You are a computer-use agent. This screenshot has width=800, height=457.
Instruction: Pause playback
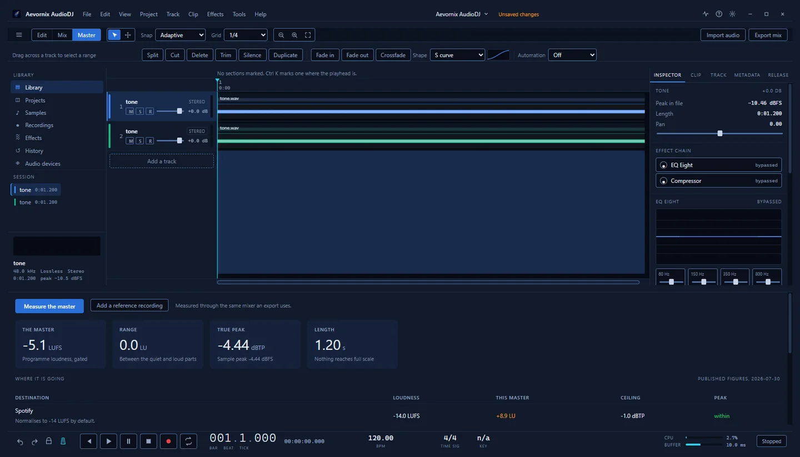coord(128,441)
